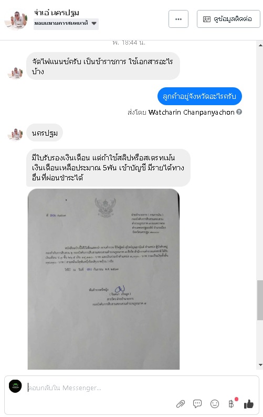Click the page profile icon beside reply box
Screen dimensions: 263x417
point(15,386)
